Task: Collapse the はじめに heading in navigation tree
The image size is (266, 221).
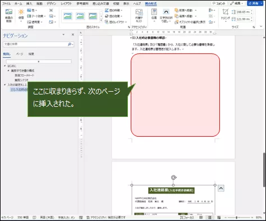Action: point(5,66)
